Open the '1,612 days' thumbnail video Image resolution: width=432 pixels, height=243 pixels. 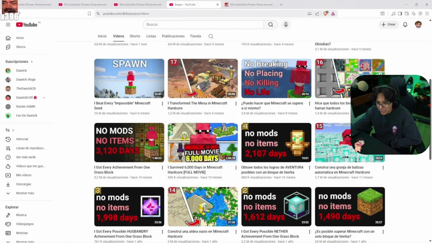click(276, 207)
